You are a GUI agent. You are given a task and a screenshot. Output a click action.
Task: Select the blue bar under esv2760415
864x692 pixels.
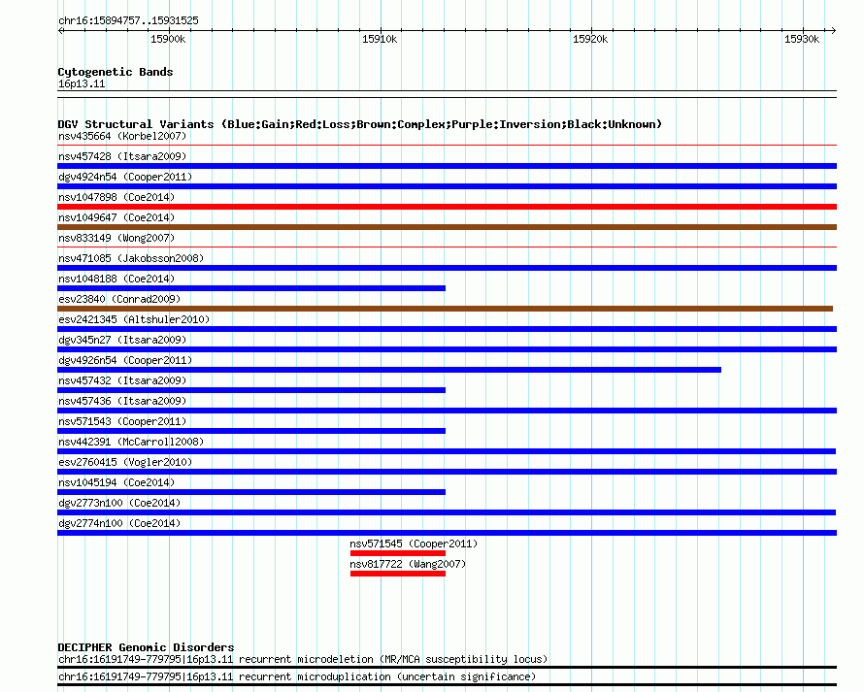447,472
